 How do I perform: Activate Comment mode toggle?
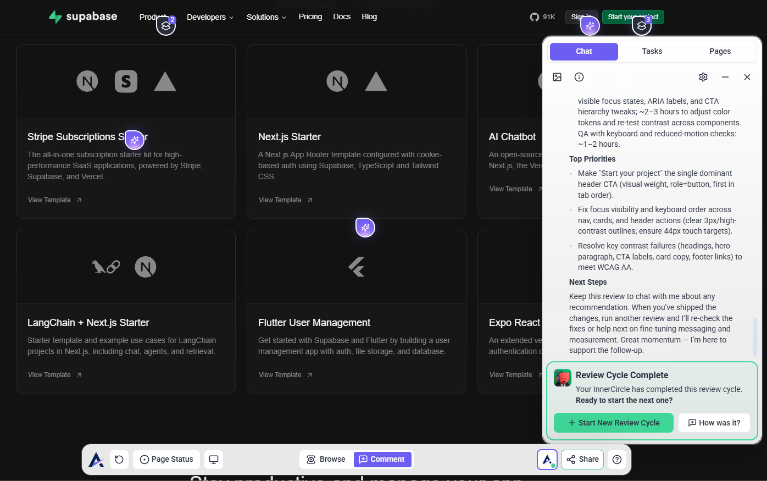pyautogui.click(x=382, y=460)
